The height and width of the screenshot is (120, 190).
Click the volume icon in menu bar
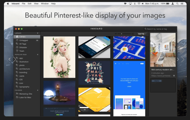tap(143, 4)
